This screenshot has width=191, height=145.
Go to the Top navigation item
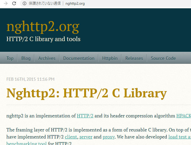click(x=10, y=58)
